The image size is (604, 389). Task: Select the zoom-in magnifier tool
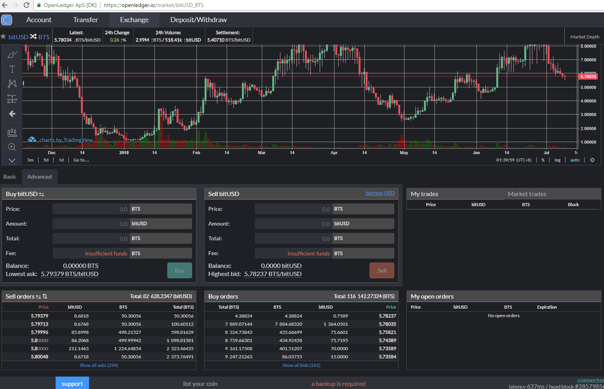pyautogui.click(x=12, y=147)
